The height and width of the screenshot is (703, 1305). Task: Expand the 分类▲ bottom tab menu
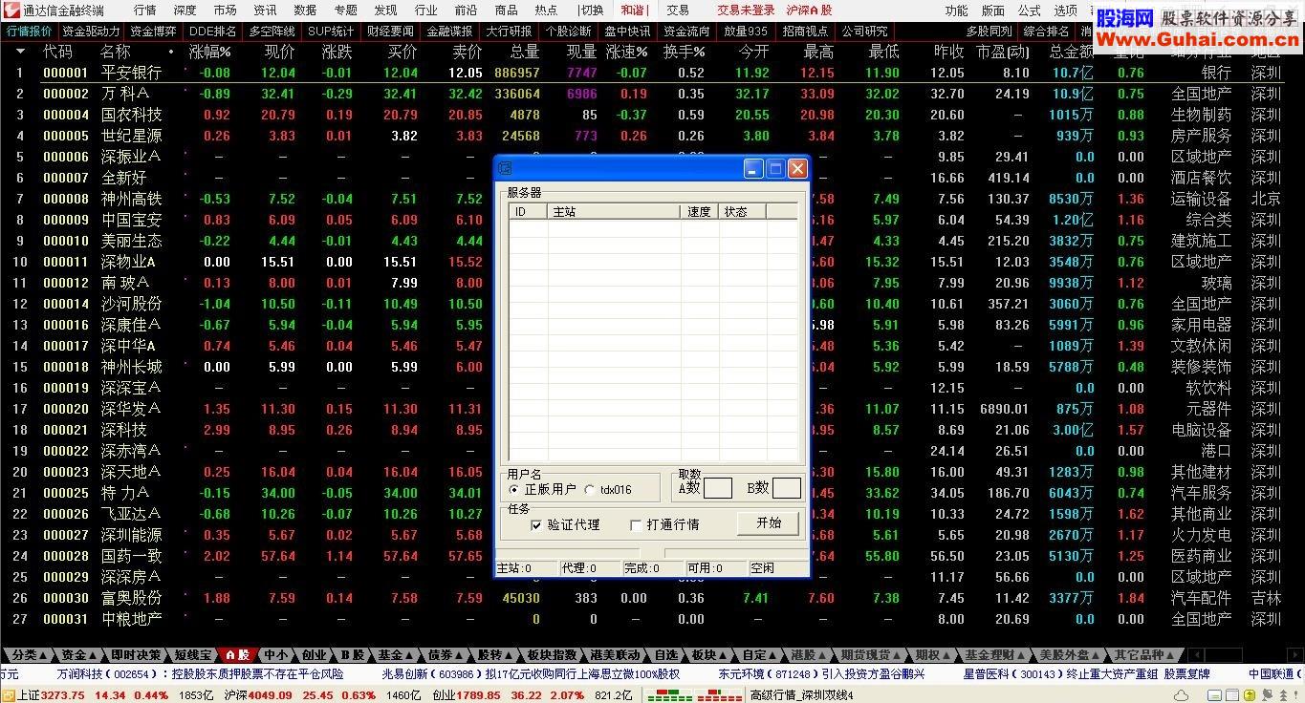(x=30, y=655)
